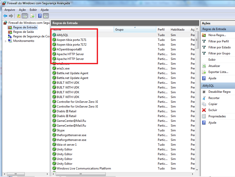Collapse the AMySQL actions section header

click(218, 86)
